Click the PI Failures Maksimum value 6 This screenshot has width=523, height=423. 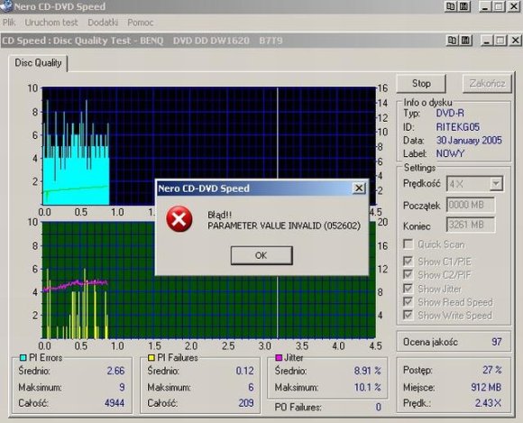(251, 388)
